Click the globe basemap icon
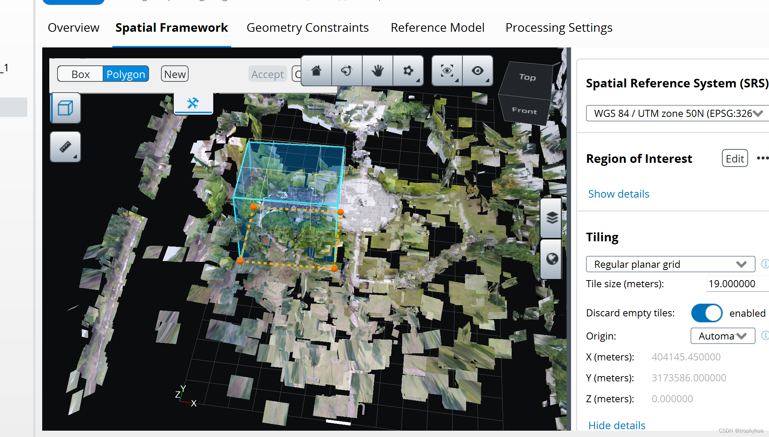Screen dimensions: 769x437 pos(552,259)
